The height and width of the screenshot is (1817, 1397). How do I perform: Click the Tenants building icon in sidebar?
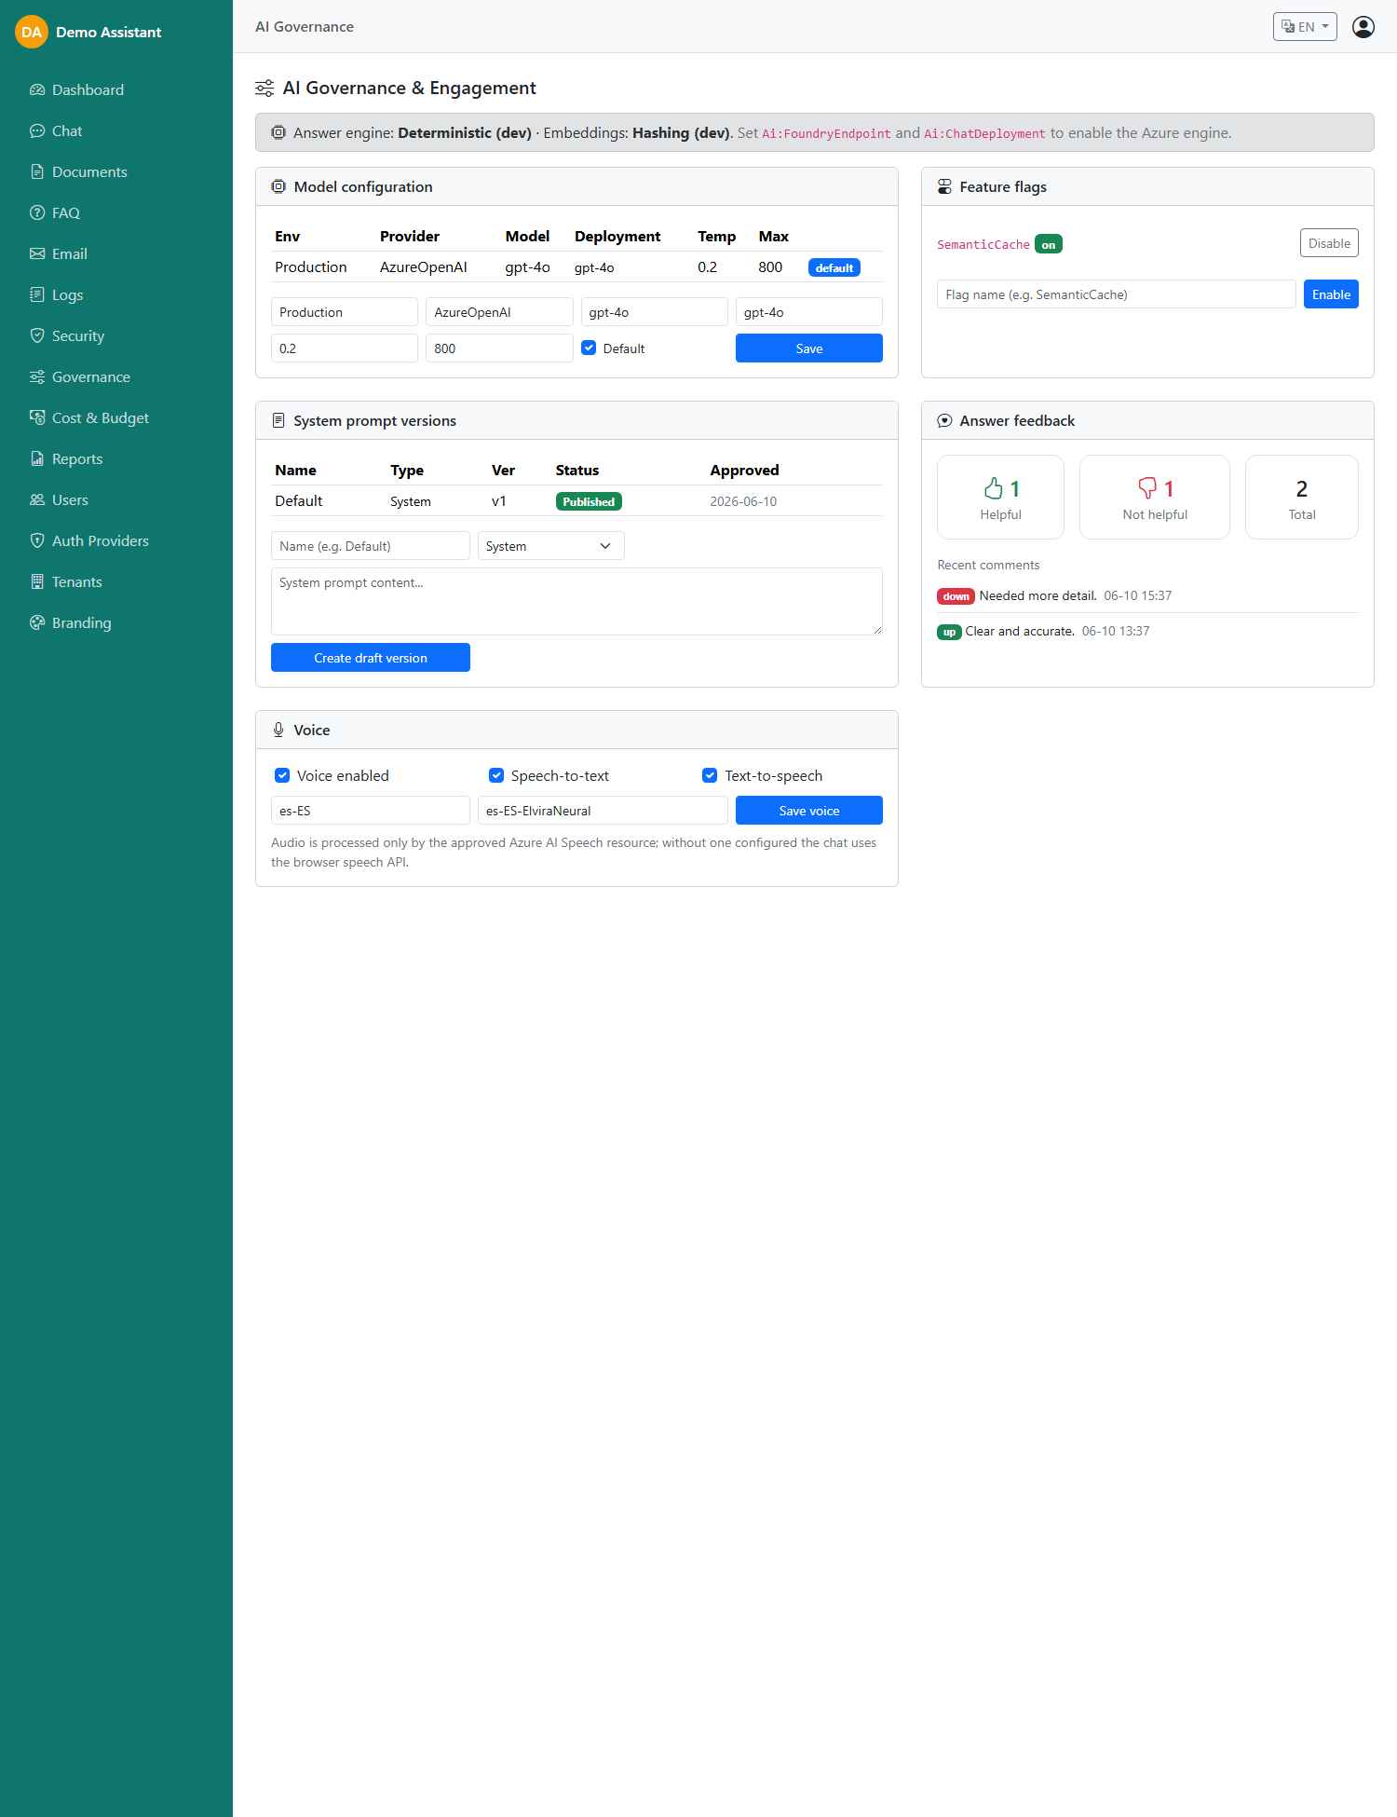[x=37, y=582]
